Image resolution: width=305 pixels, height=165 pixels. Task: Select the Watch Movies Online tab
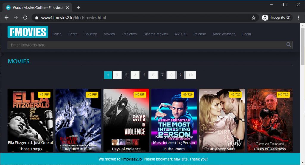[37, 7]
